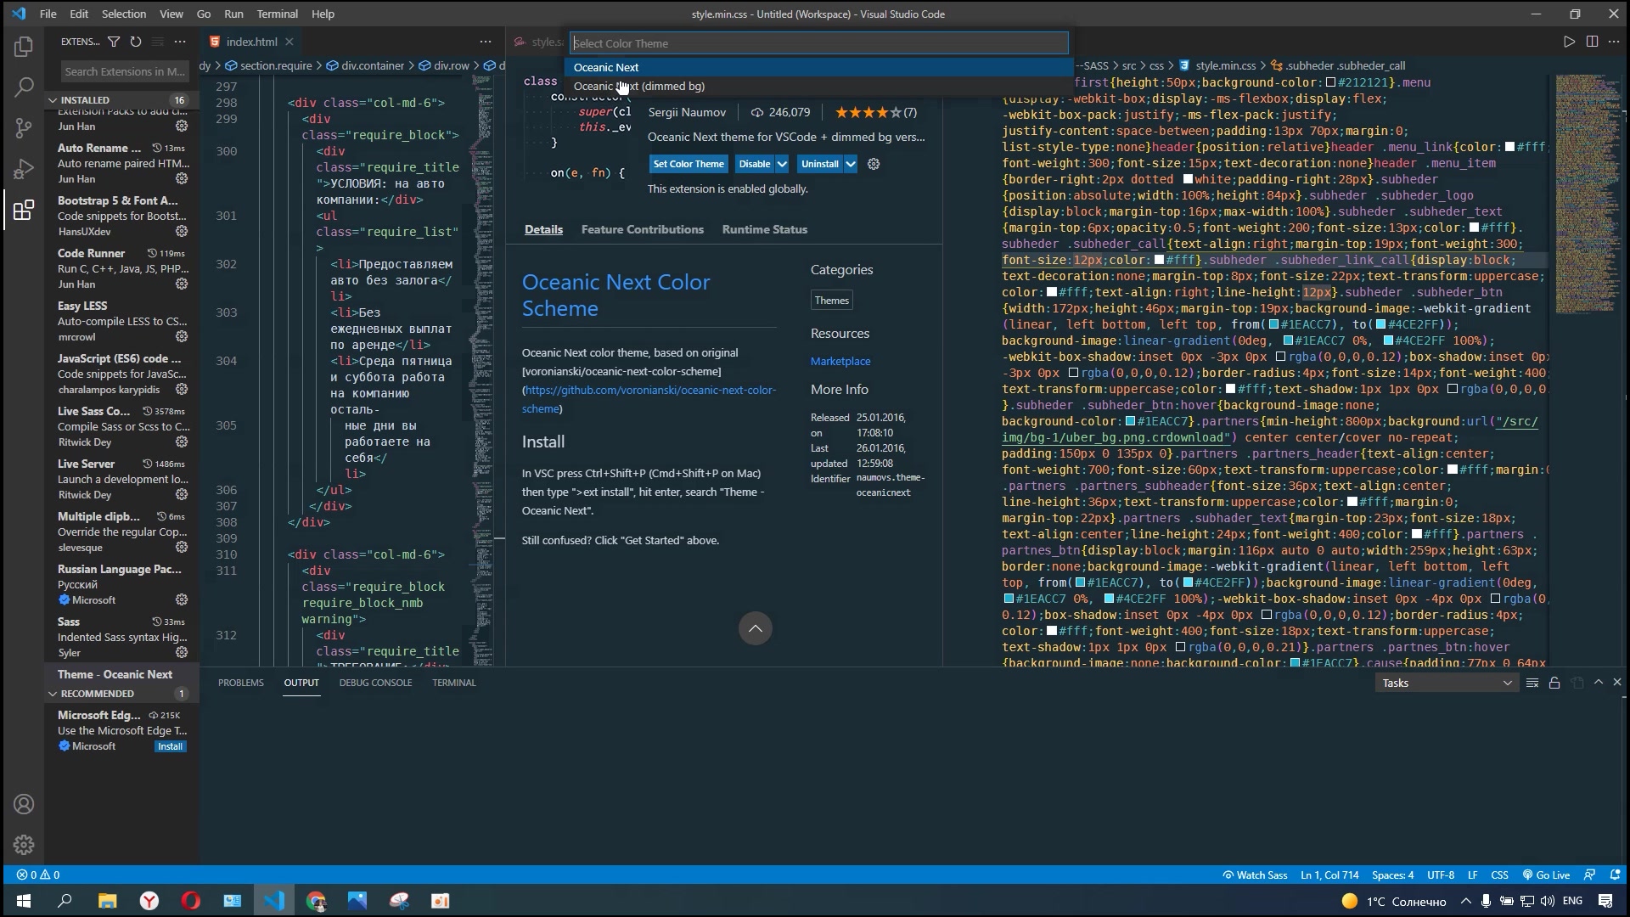This screenshot has width=1630, height=917.
Task: Open the Marketplace link under Resources
Action: coord(840,361)
